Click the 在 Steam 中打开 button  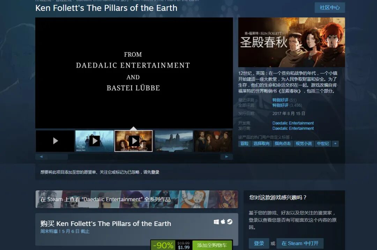coord(300,243)
